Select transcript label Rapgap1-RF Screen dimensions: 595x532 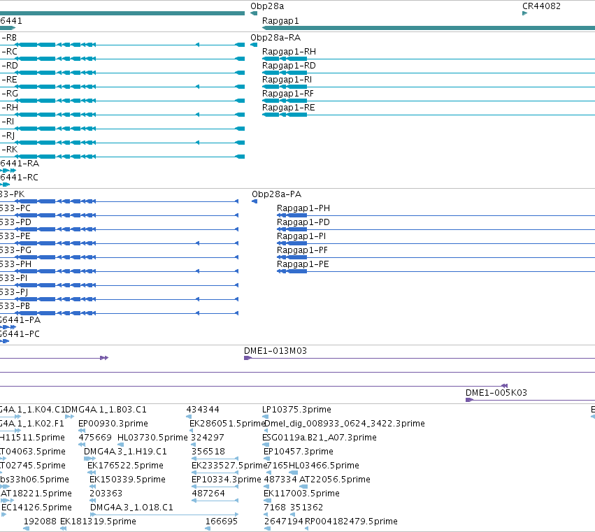(288, 94)
